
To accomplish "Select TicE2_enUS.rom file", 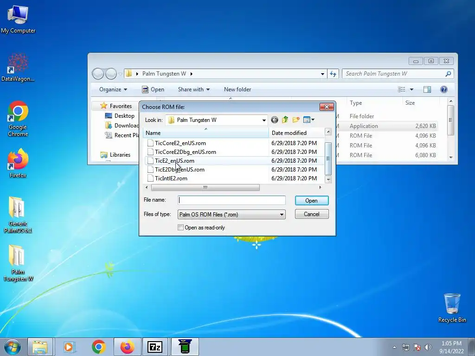I will pos(175,161).
